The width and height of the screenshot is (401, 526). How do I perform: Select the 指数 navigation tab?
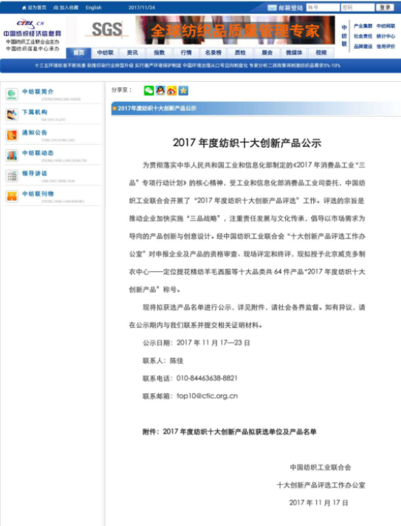point(160,52)
